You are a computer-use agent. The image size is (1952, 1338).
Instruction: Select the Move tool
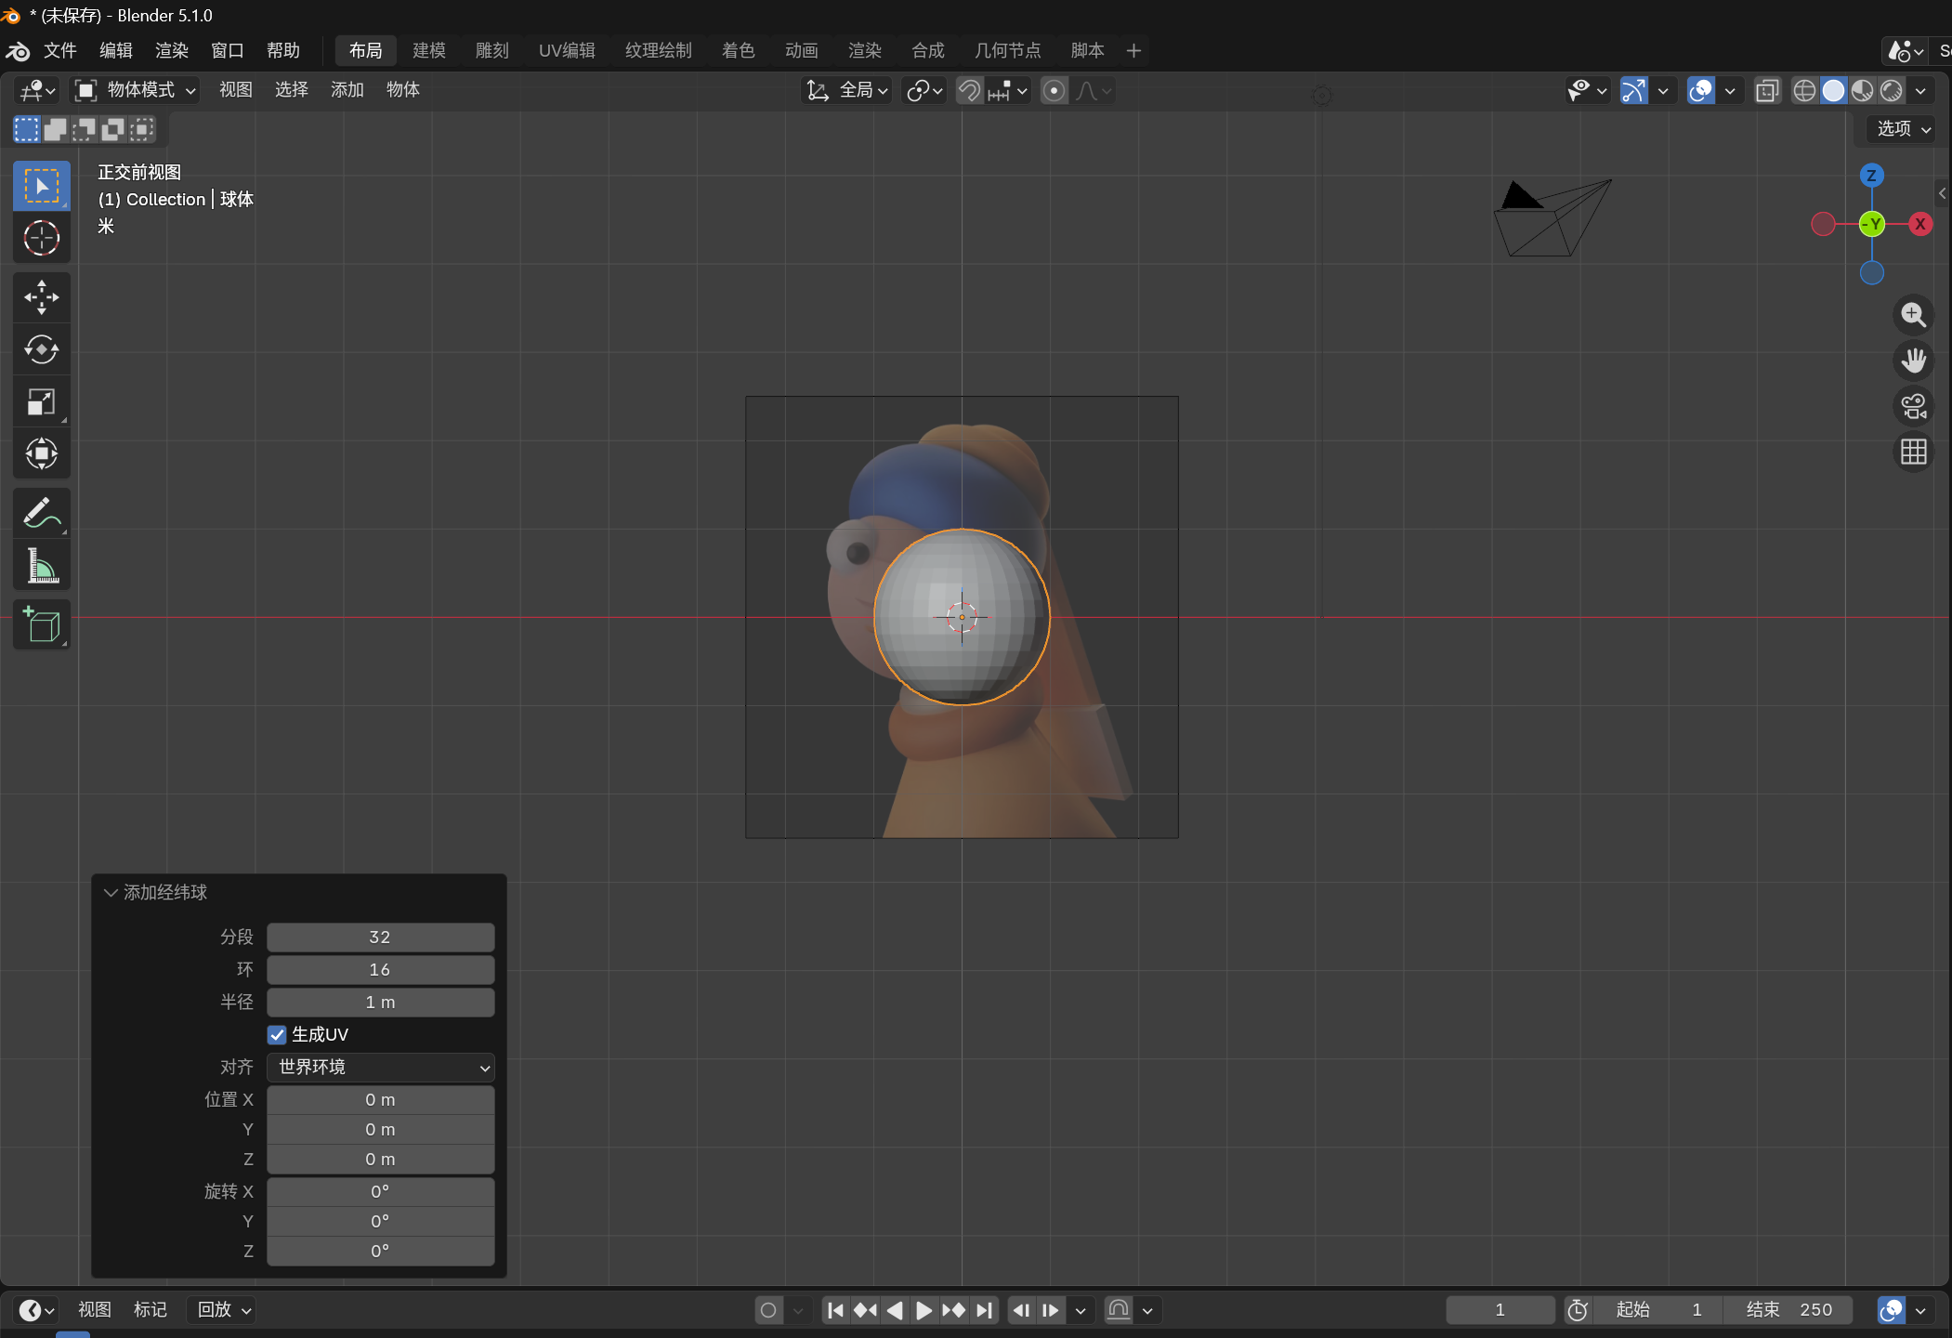[41, 297]
